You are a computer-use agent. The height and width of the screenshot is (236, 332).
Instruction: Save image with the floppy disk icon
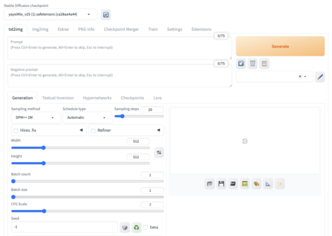221,184
